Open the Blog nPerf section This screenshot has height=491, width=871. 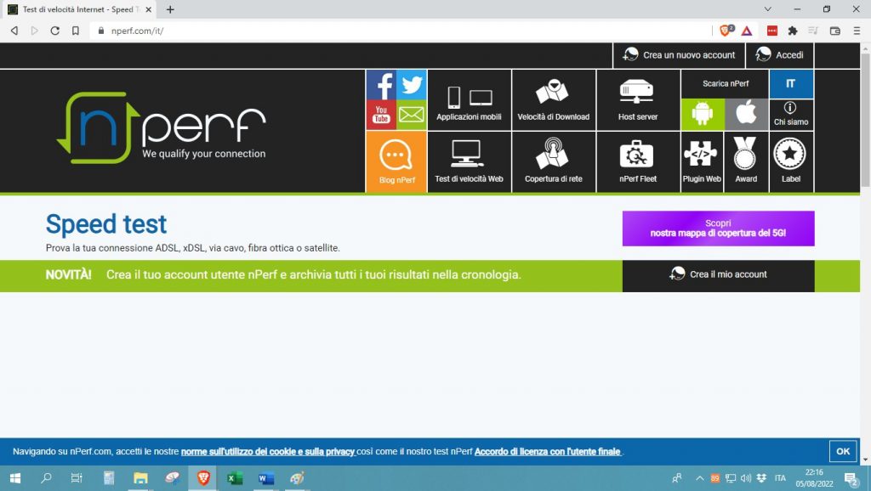click(x=396, y=161)
